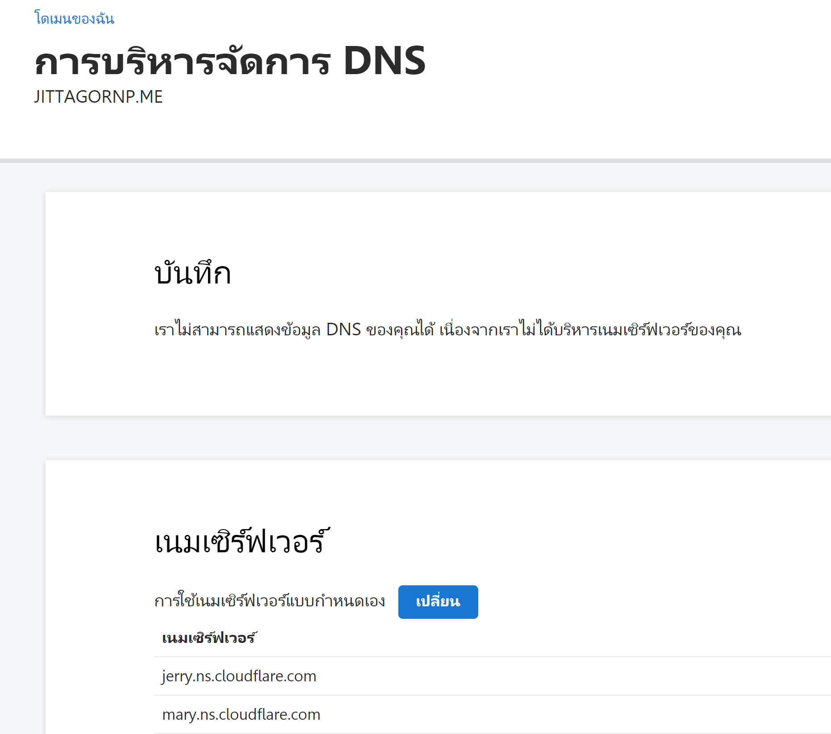The height and width of the screenshot is (734, 831).
Task: Select the JITTAGORNP.ME domain name text
Action: [98, 97]
